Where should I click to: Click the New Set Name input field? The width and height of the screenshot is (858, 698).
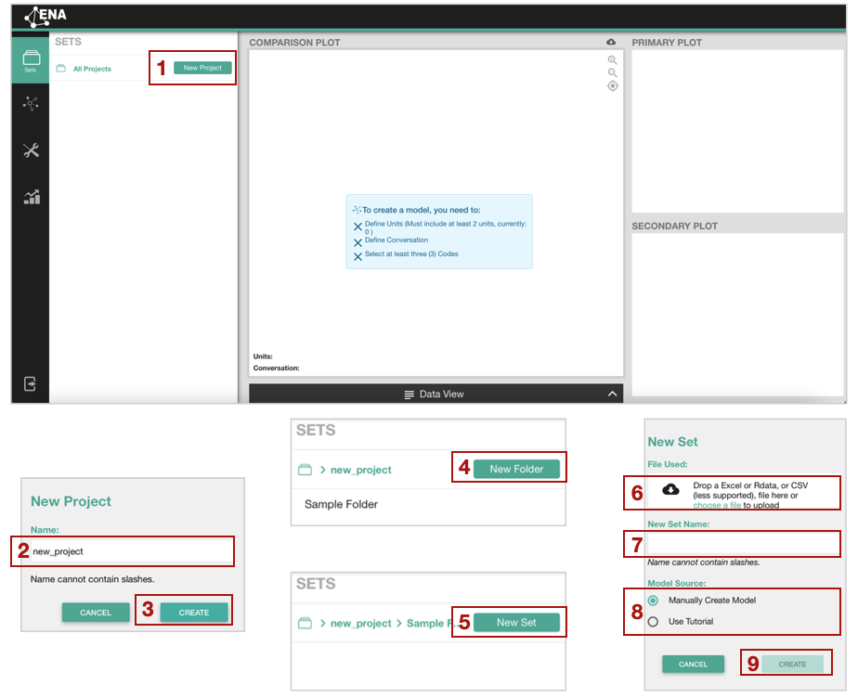(x=743, y=543)
